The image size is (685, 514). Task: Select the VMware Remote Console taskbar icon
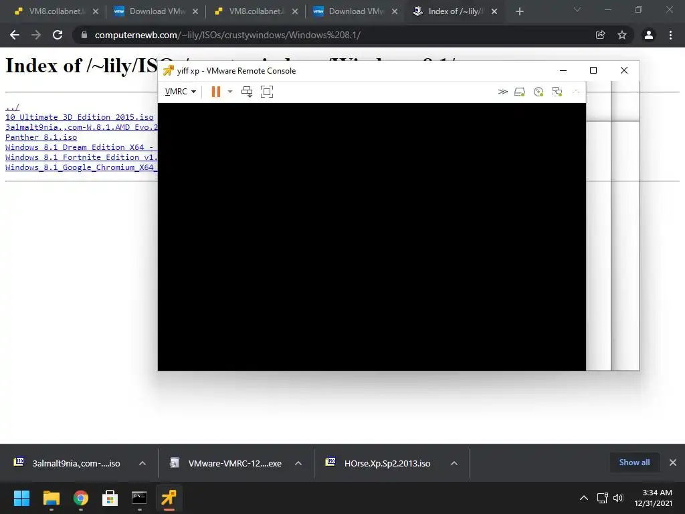(x=169, y=498)
